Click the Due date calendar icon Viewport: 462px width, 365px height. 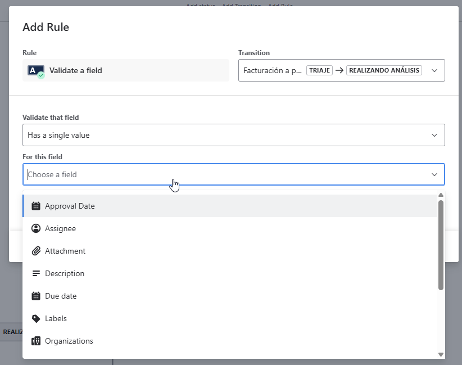pos(36,296)
